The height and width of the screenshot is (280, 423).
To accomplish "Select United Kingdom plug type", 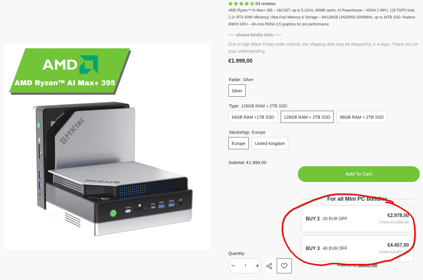I will pyautogui.click(x=270, y=143).
